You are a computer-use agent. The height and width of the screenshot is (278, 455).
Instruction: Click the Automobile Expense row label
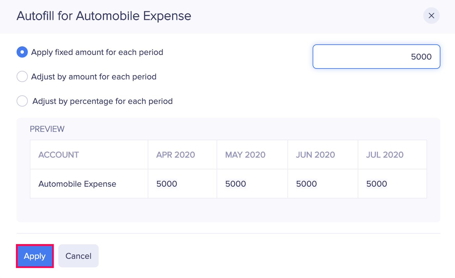point(77,184)
